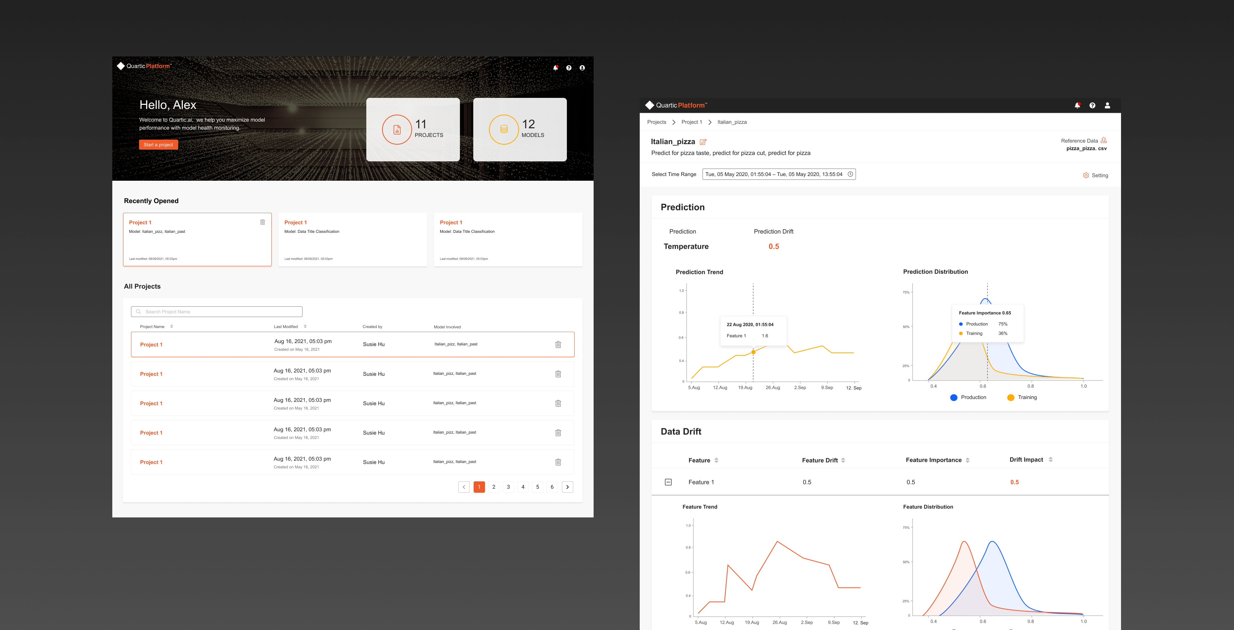Collapse the Feature 1 row

click(668, 482)
